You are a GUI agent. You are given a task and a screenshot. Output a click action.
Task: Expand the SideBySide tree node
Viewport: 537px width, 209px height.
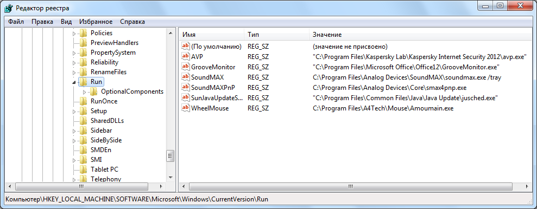pos(74,140)
